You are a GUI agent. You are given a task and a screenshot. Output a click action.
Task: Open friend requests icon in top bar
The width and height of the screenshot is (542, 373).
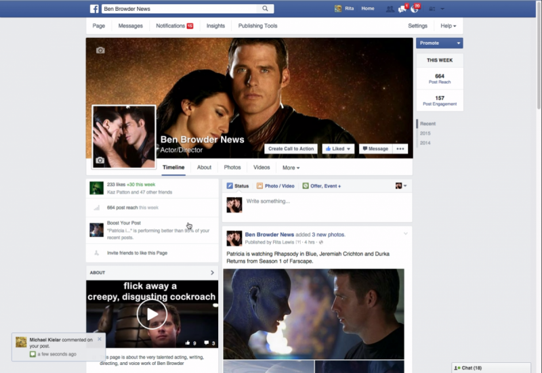pyautogui.click(x=390, y=9)
